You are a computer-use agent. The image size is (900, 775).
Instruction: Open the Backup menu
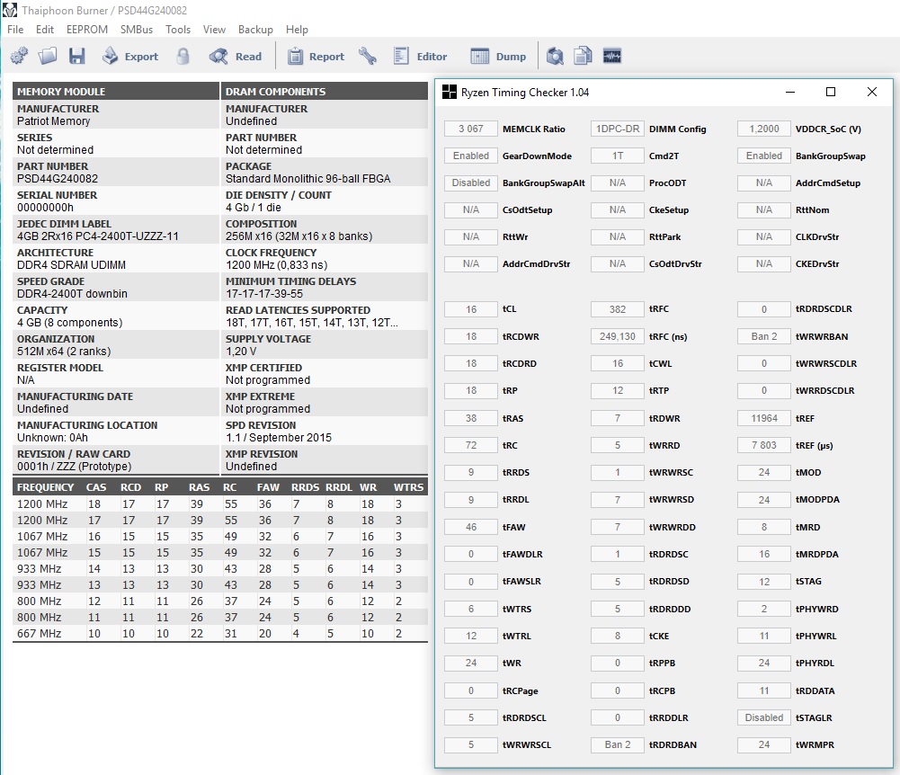255,30
